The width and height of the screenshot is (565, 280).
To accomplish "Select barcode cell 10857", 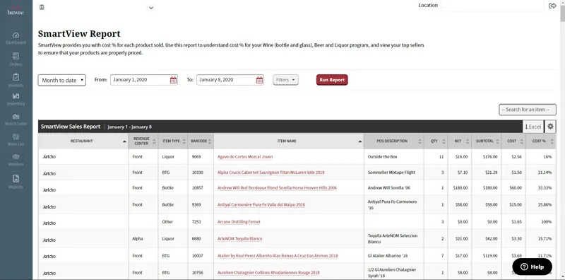I will click(198, 188).
